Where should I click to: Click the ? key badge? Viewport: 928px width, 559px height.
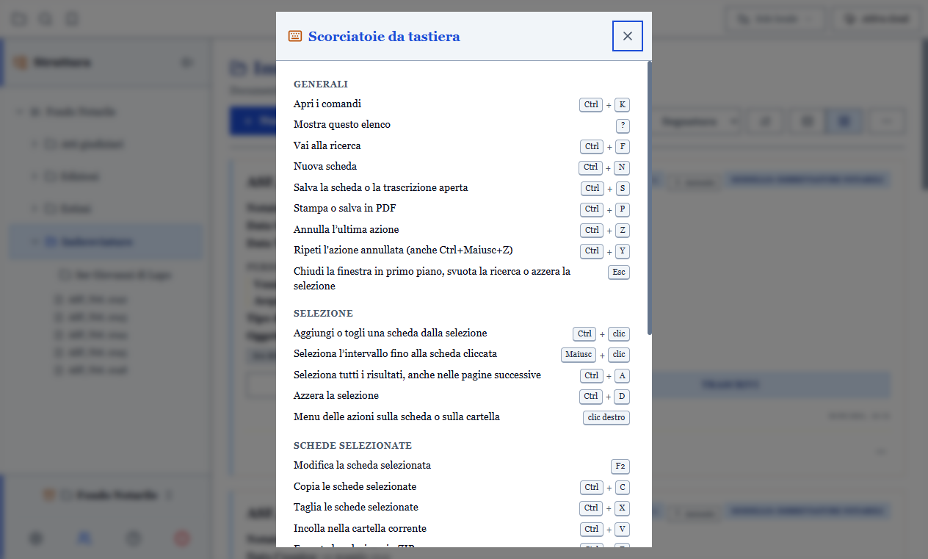pyautogui.click(x=623, y=126)
